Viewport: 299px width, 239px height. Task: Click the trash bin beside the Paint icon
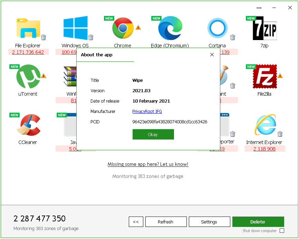[x=233, y=86]
